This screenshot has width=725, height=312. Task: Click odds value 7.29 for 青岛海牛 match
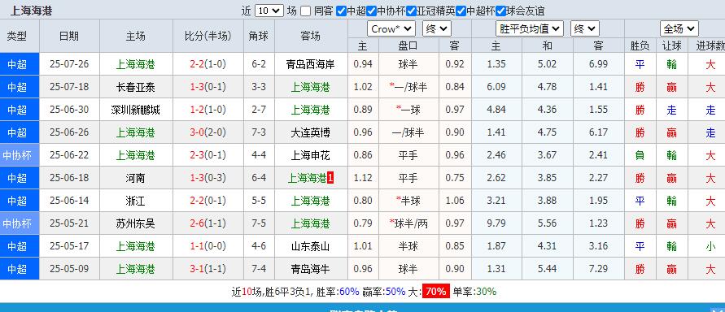pyautogui.click(x=598, y=269)
